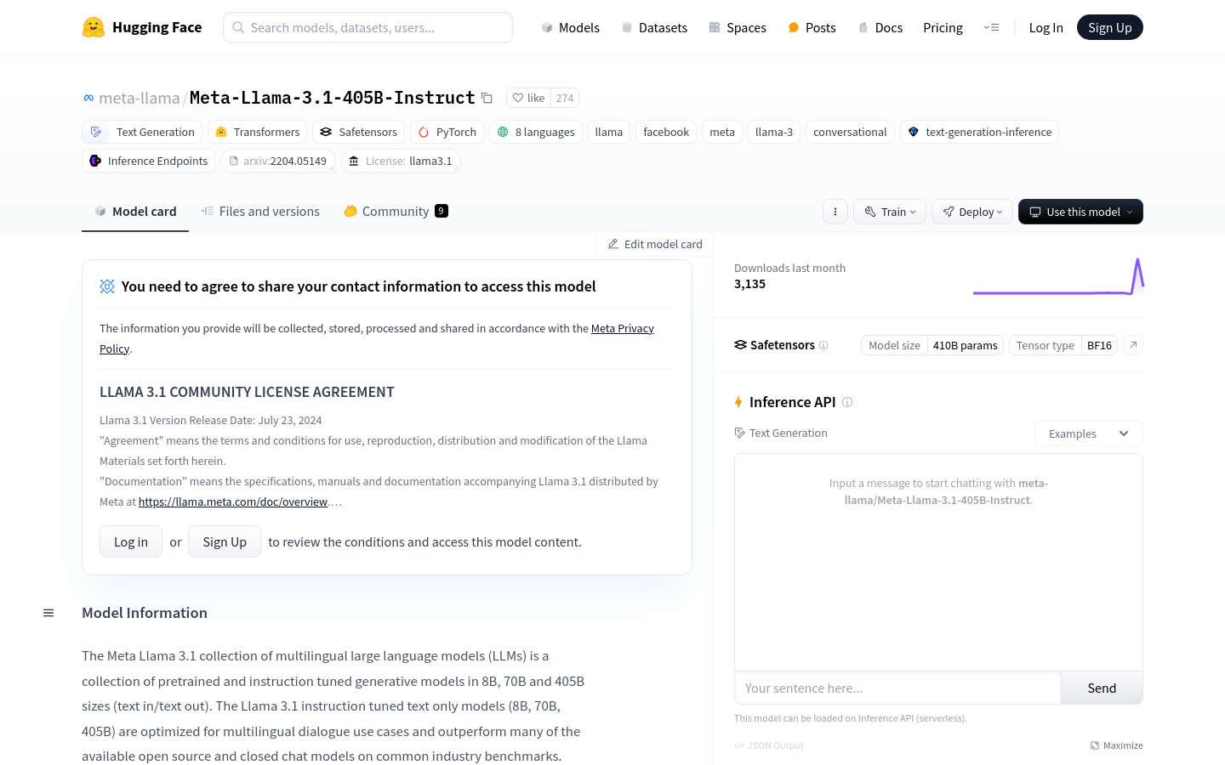Focus the search models input field
Screen dimensions: 1225x765
pyautogui.click(x=367, y=27)
